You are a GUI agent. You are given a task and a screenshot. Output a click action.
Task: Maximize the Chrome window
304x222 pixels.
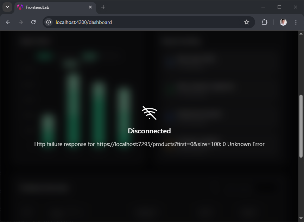click(279, 7)
